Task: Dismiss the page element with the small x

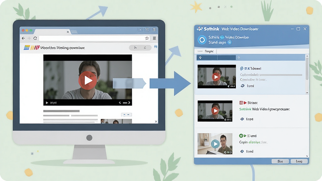Action: [156, 122]
